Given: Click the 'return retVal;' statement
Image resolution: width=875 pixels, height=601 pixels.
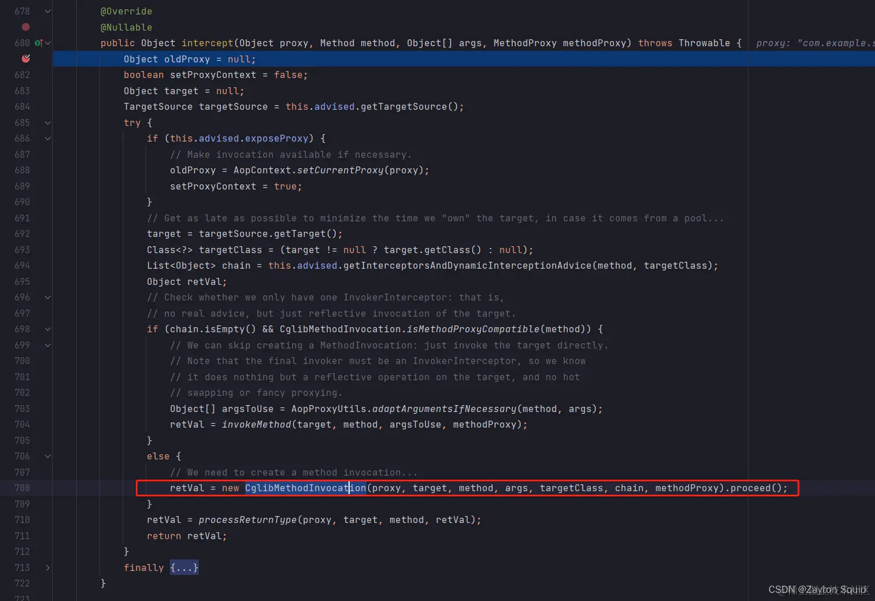Looking at the screenshot, I should [x=187, y=536].
